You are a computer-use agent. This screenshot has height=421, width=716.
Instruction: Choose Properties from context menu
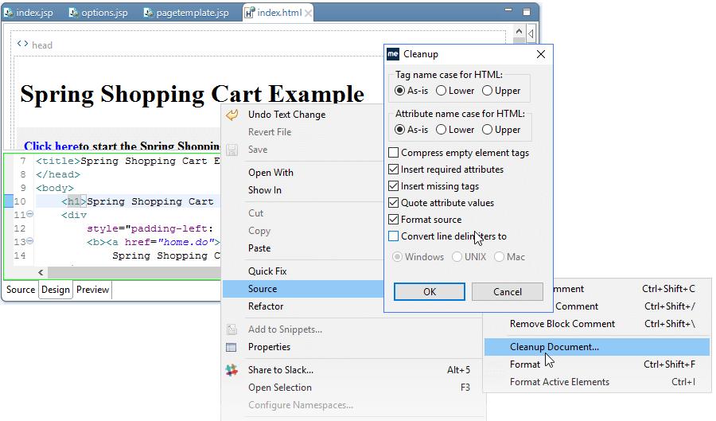270,347
